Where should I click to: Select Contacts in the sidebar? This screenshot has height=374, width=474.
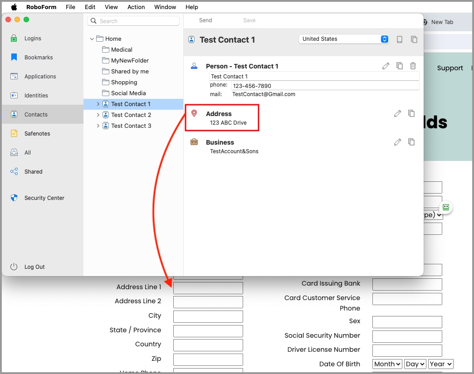(x=42, y=115)
